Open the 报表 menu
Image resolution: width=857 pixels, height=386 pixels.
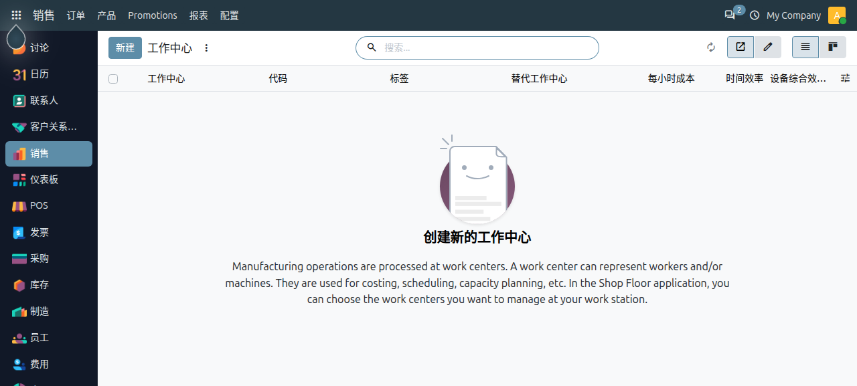pyautogui.click(x=199, y=15)
